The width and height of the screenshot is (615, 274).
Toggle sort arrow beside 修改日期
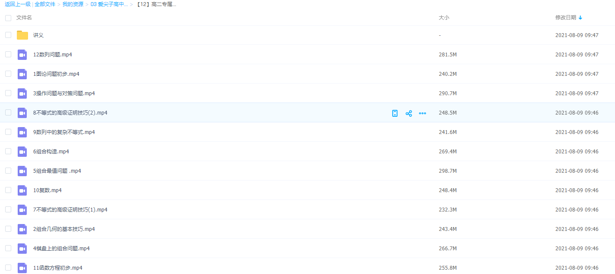(580, 18)
